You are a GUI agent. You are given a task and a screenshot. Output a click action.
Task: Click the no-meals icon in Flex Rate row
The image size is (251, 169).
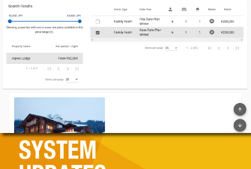pyautogui.click(x=211, y=21)
